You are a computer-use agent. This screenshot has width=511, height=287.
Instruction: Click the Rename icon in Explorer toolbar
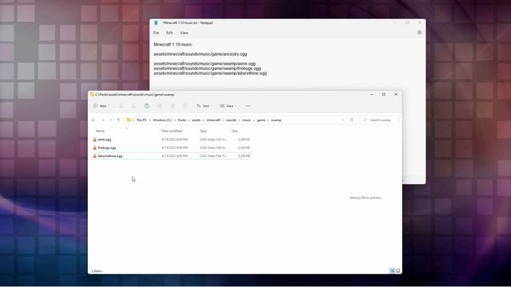click(x=160, y=106)
